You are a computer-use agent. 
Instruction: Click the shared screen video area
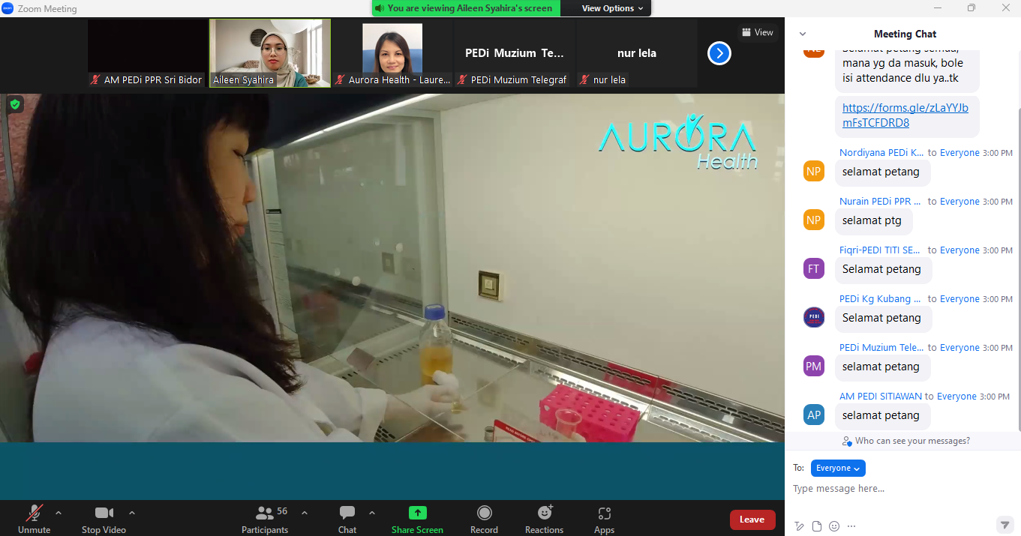pos(392,268)
